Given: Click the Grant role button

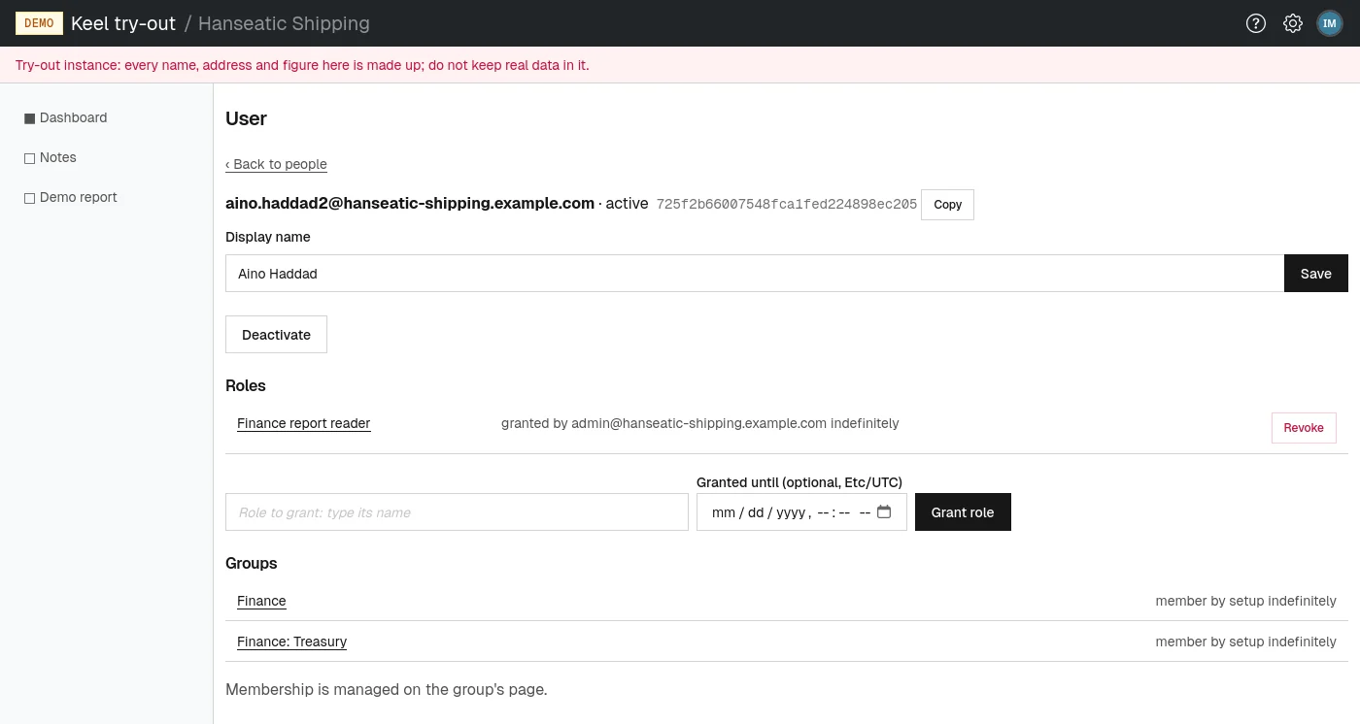Looking at the screenshot, I should pyautogui.click(x=963, y=512).
